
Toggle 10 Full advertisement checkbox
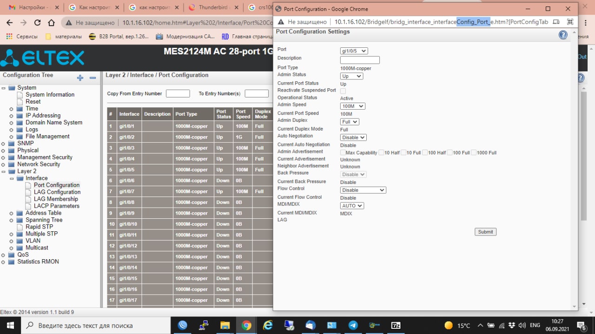point(403,152)
